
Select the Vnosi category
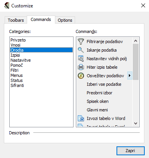41,45
